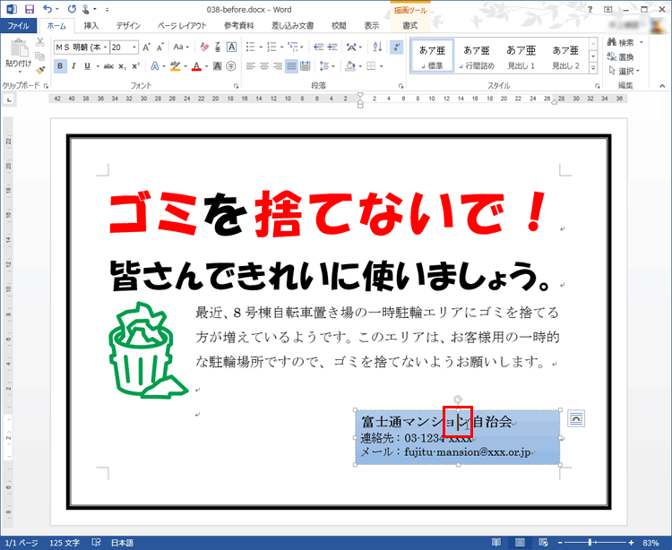
Task: Click the 貼り付け paste button
Action: [19, 56]
